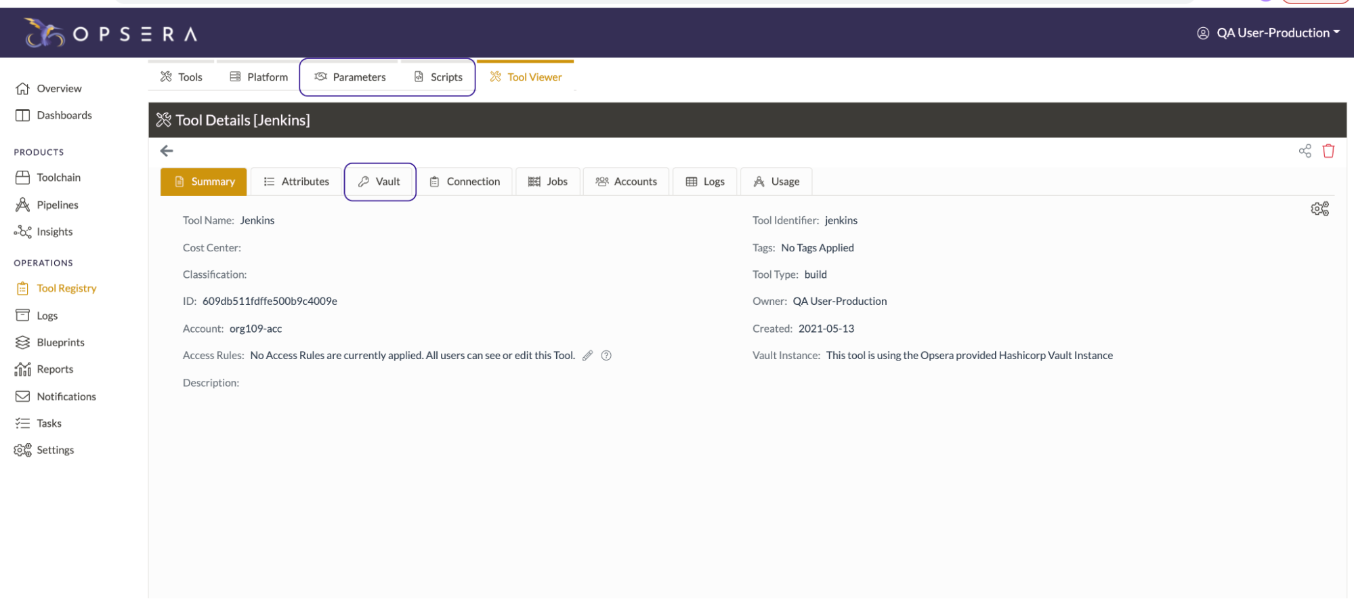Click the Created date 2021-05-13

(826, 329)
